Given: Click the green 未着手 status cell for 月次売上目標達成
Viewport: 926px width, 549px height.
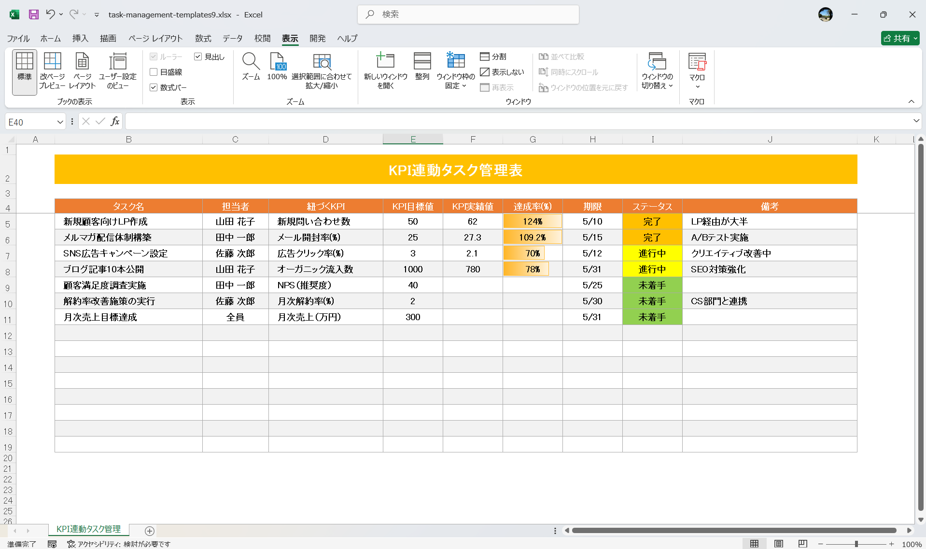Looking at the screenshot, I should coord(652,317).
